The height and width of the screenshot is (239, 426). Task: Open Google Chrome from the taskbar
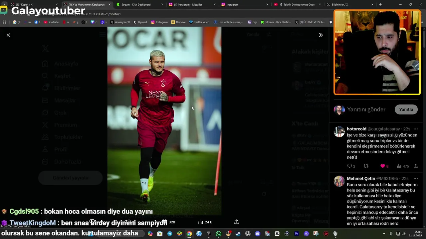point(189,234)
